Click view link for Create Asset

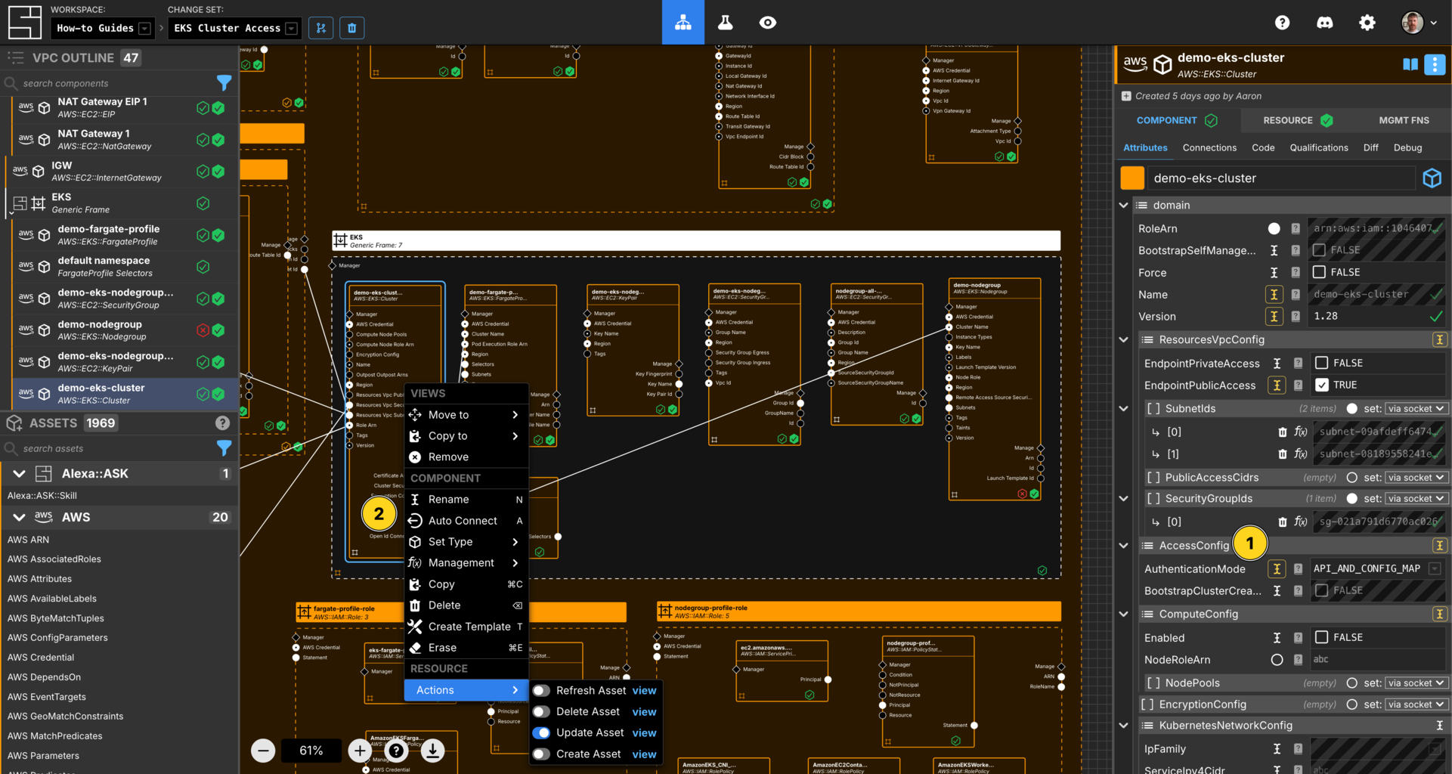644,754
